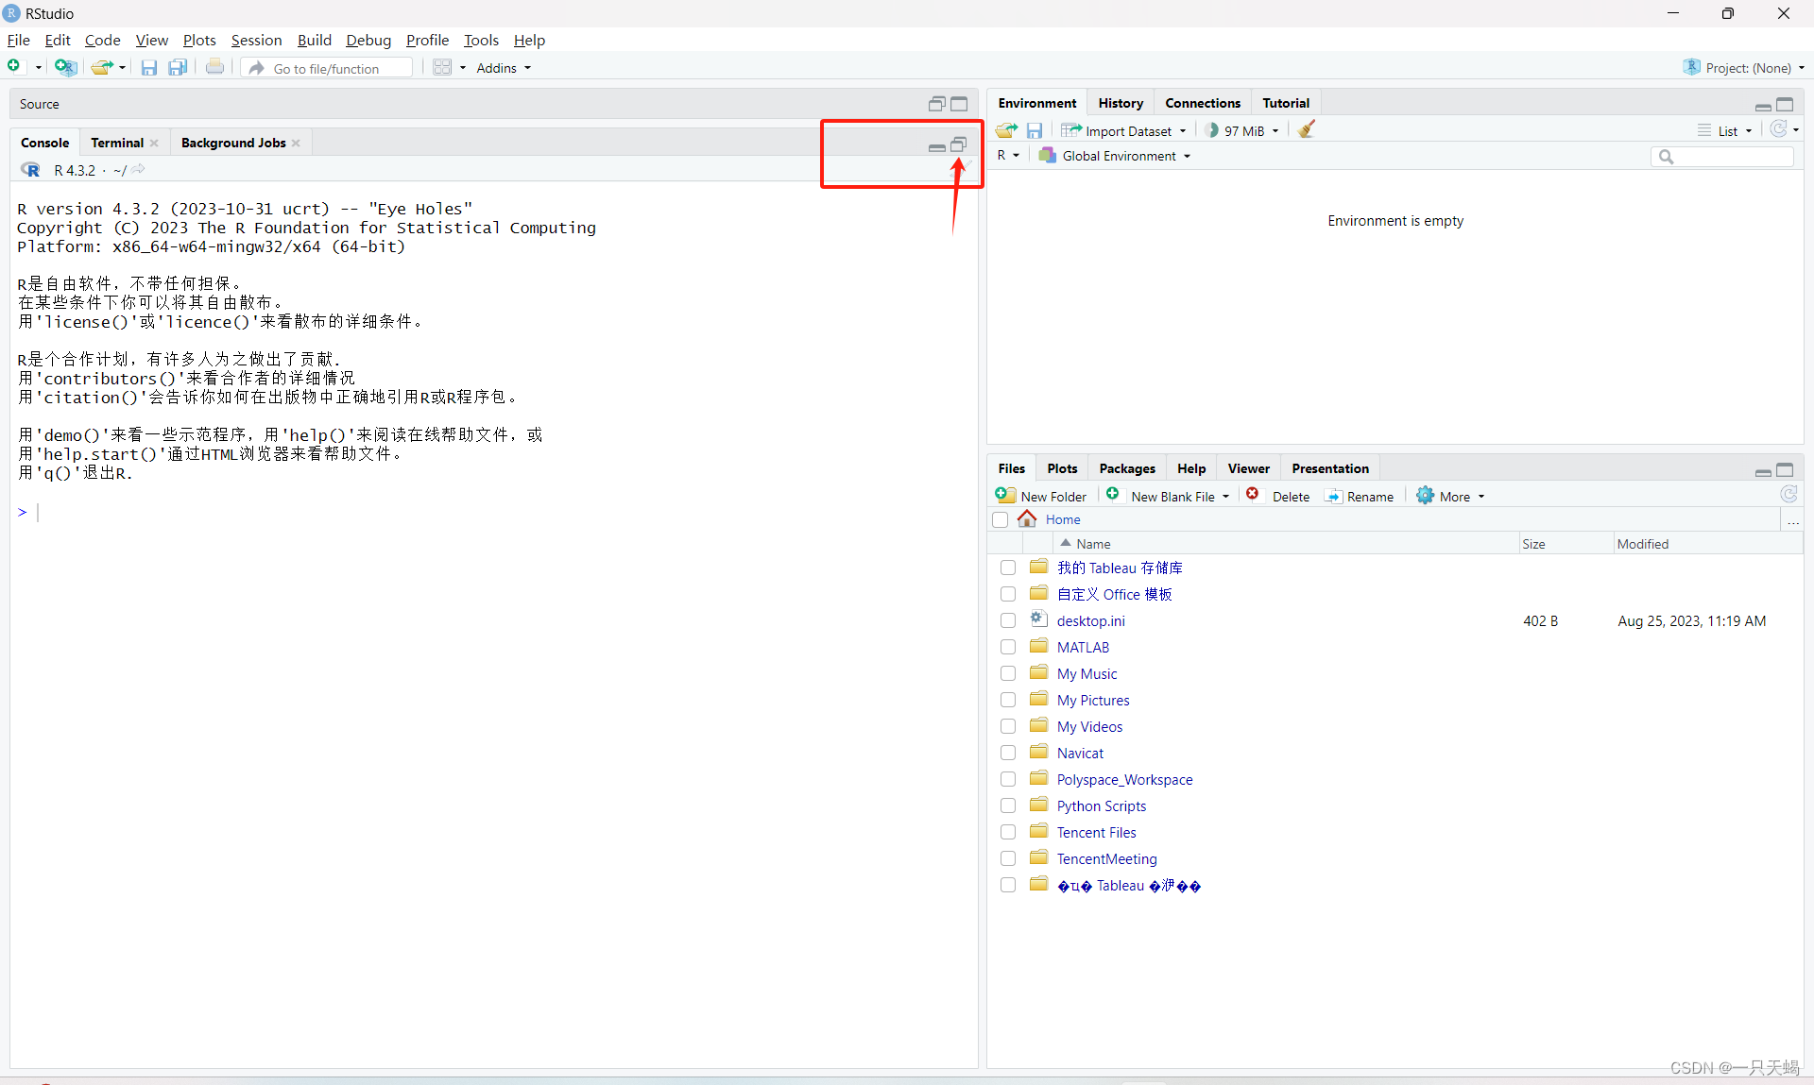
Task: Restore the Source pane
Action: (x=937, y=104)
